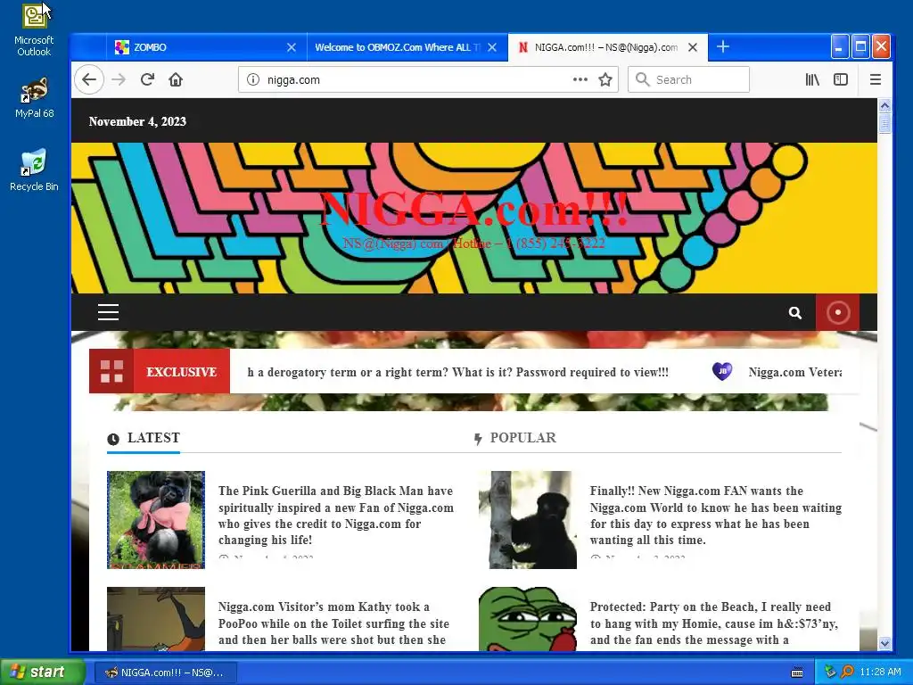Expand the website's hamburger navigation menu
The height and width of the screenshot is (685, 913).
pyautogui.click(x=108, y=312)
